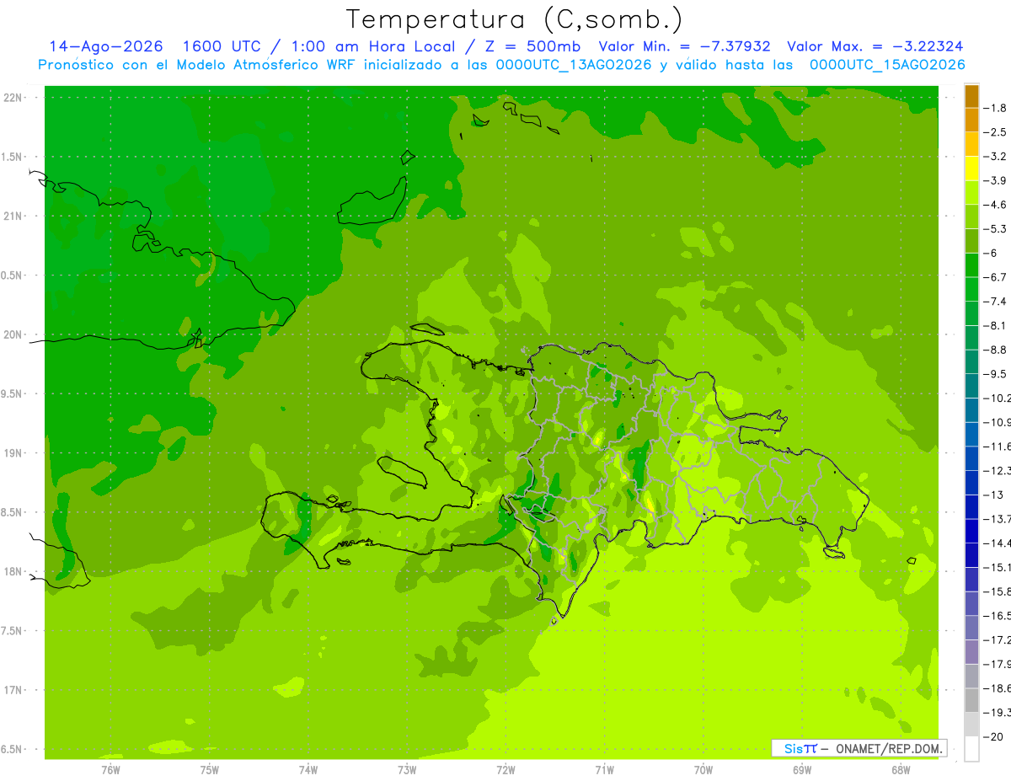
Task: Select the '-4.6' colorbar value
Action: tap(995, 205)
